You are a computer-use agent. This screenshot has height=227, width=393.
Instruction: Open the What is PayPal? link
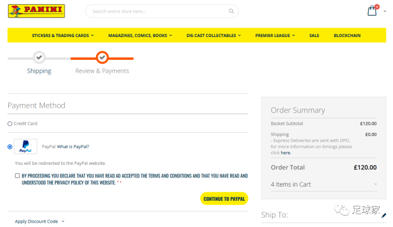click(x=73, y=146)
